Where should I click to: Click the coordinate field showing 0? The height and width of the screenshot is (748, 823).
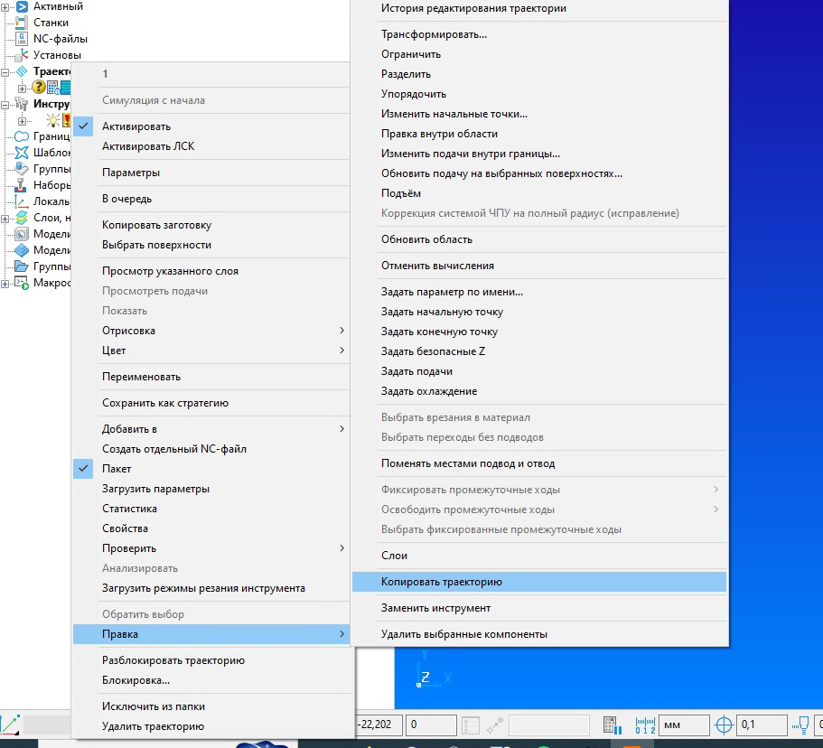coord(432,725)
